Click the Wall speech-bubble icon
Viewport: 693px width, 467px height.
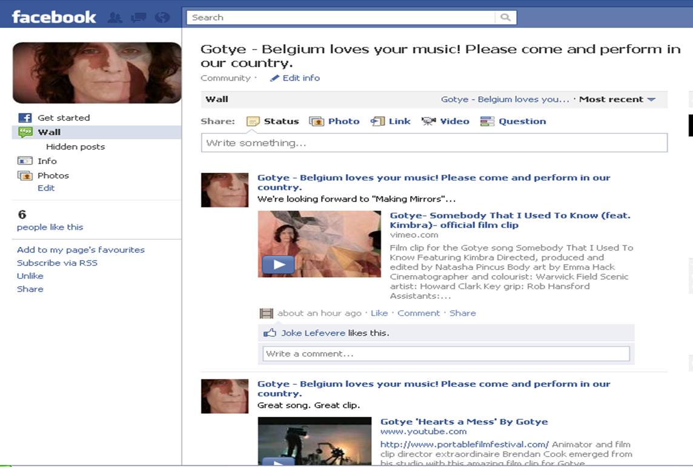point(25,132)
